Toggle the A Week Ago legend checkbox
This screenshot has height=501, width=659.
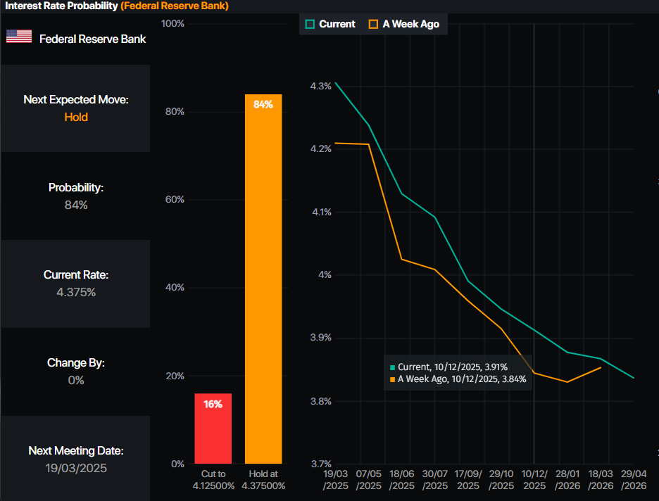click(373, 25)
